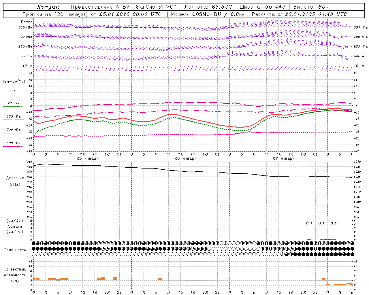Click the 'Высота: 80м' header value

click(x=311, y=7)
